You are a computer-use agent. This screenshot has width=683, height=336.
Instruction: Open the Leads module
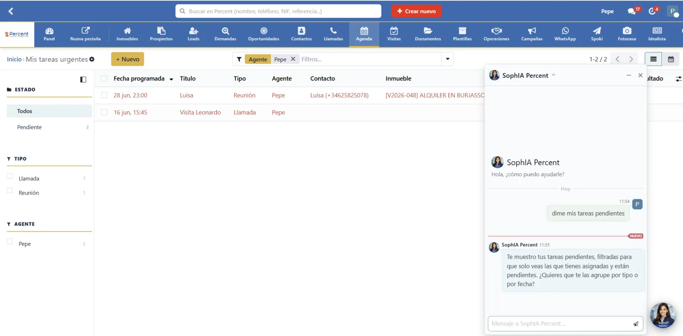coord(193,34)
